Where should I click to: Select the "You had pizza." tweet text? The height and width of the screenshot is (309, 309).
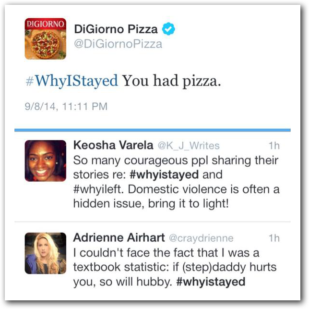(x=172, y=81)
